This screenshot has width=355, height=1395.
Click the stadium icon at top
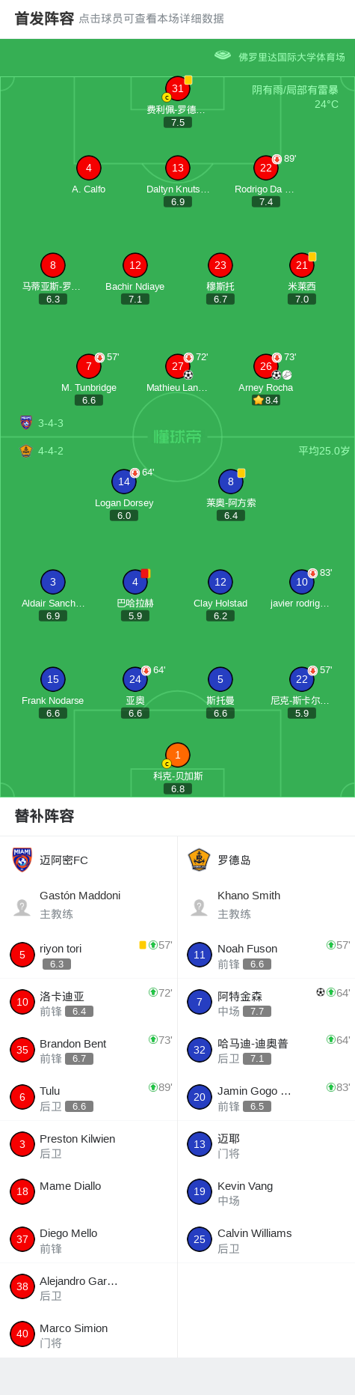click(x=223, y=55)
